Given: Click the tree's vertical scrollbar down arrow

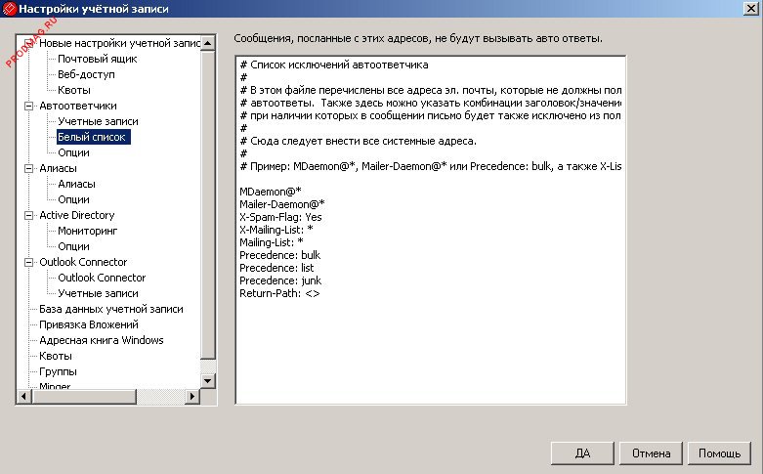Looking at the screenshot, I should pyautogui.click(x=207, y=378).
